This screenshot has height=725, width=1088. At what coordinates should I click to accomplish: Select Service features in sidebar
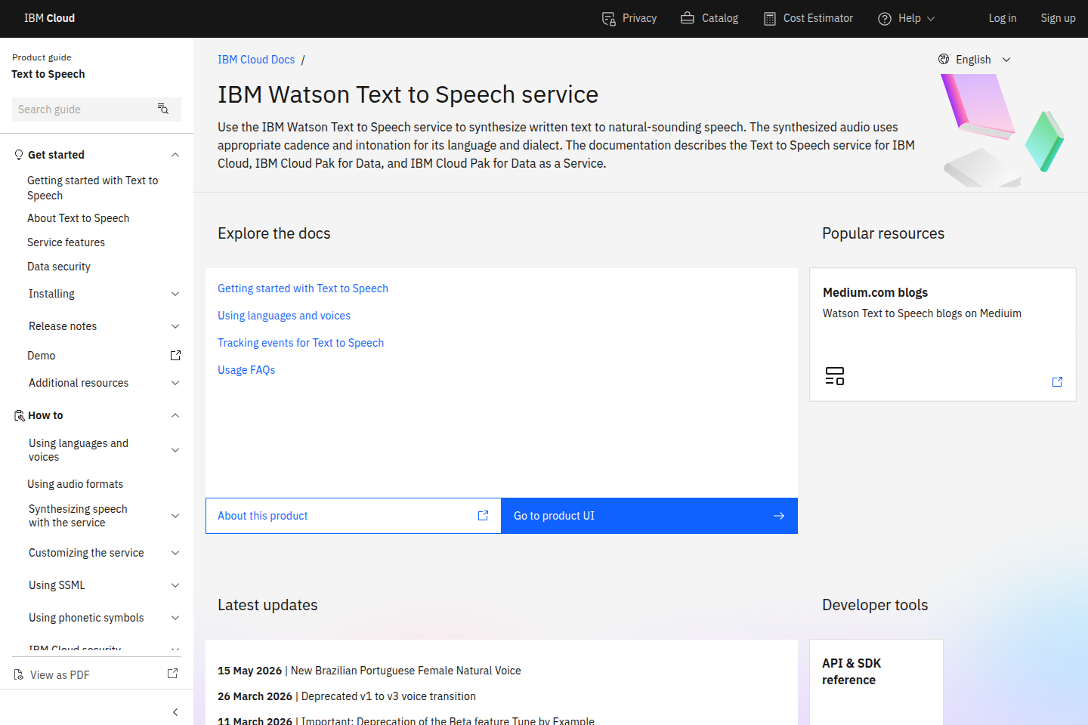66,242
